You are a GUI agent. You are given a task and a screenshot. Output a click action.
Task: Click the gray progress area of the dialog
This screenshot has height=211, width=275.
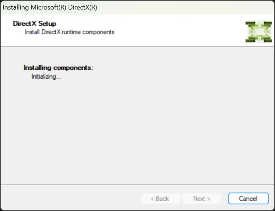(x=137, y=119)
